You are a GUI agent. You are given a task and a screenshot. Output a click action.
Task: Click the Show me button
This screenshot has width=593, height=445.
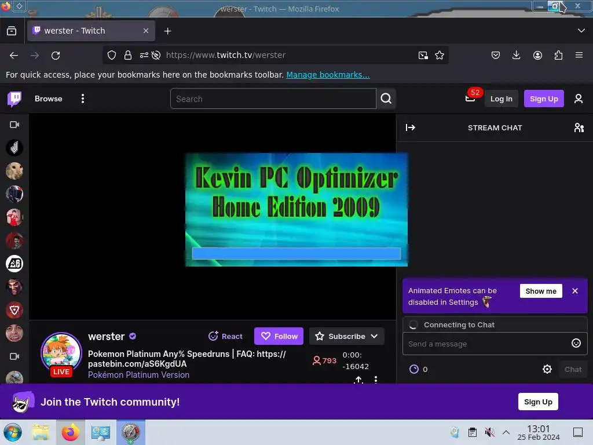pyautogui.click(x=541, y=291)
